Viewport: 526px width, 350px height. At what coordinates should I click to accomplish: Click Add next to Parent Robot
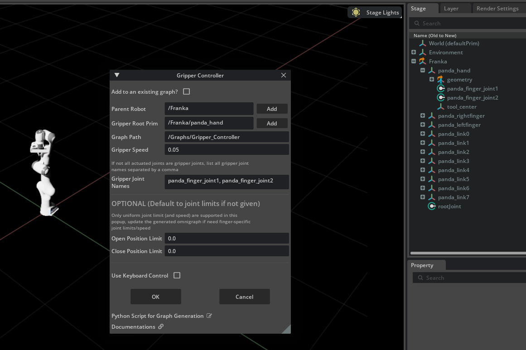coord(272,109)
